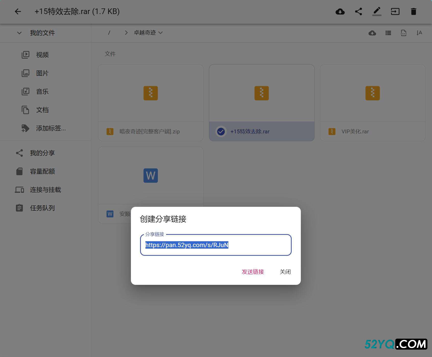Click the back arrow in top bar
This screenshot has height=357, width=432.
(18, 11)
